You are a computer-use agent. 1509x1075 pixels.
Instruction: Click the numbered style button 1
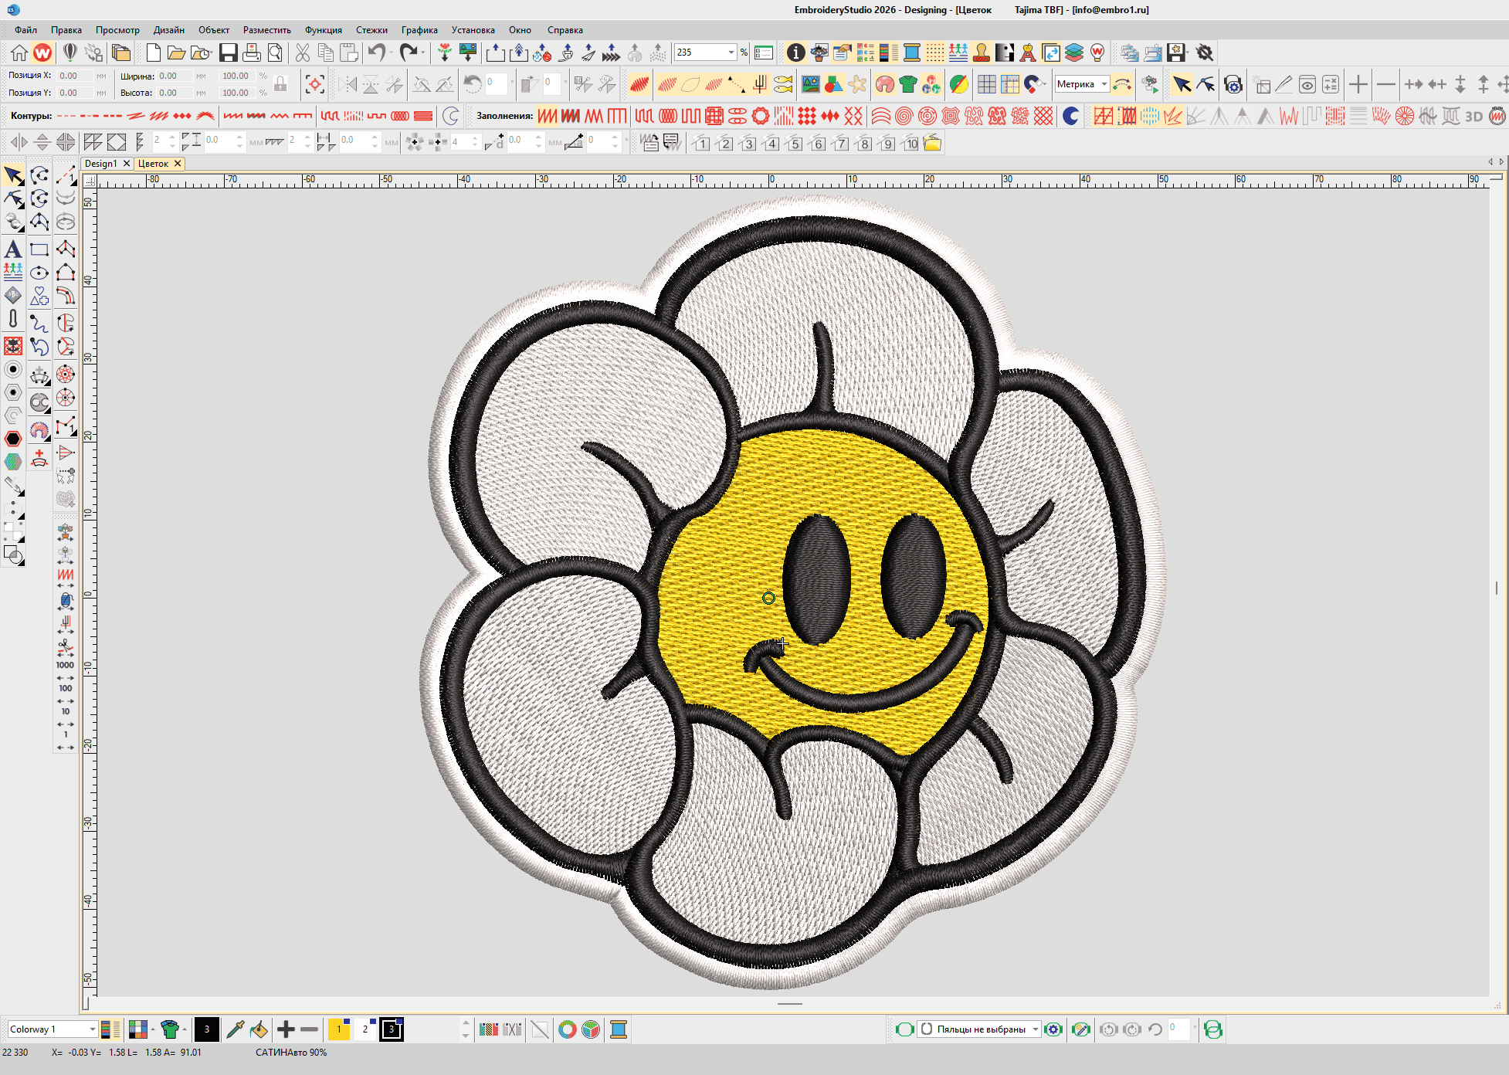(x=701, y=143)
